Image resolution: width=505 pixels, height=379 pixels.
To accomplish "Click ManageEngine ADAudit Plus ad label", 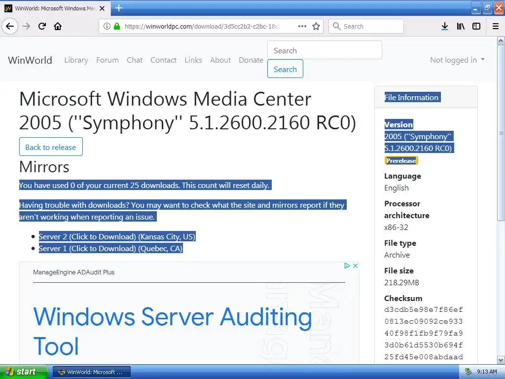I will click(74, 272).
